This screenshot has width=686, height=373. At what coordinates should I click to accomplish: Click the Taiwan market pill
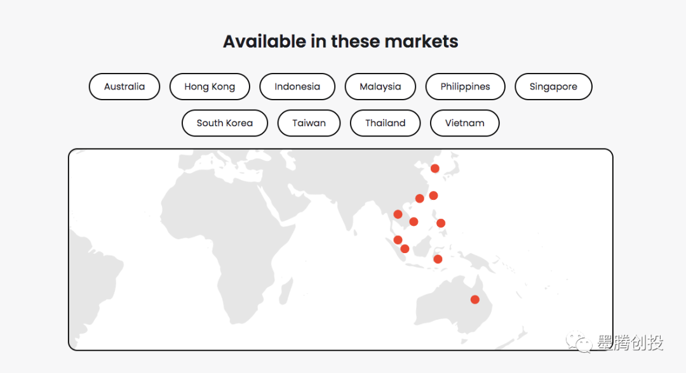pos(309,123)
